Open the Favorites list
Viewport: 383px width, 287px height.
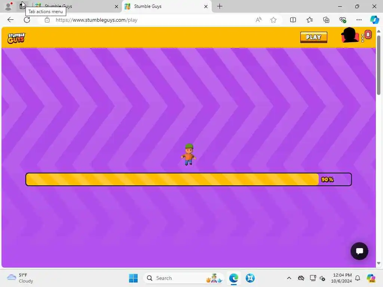[309, 20]
